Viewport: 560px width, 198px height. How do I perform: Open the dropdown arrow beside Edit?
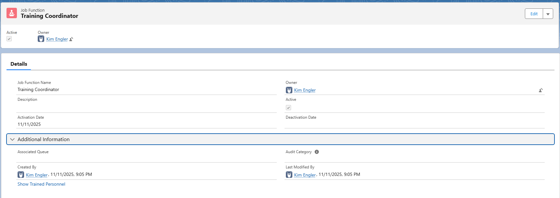(x=548, y=14)
